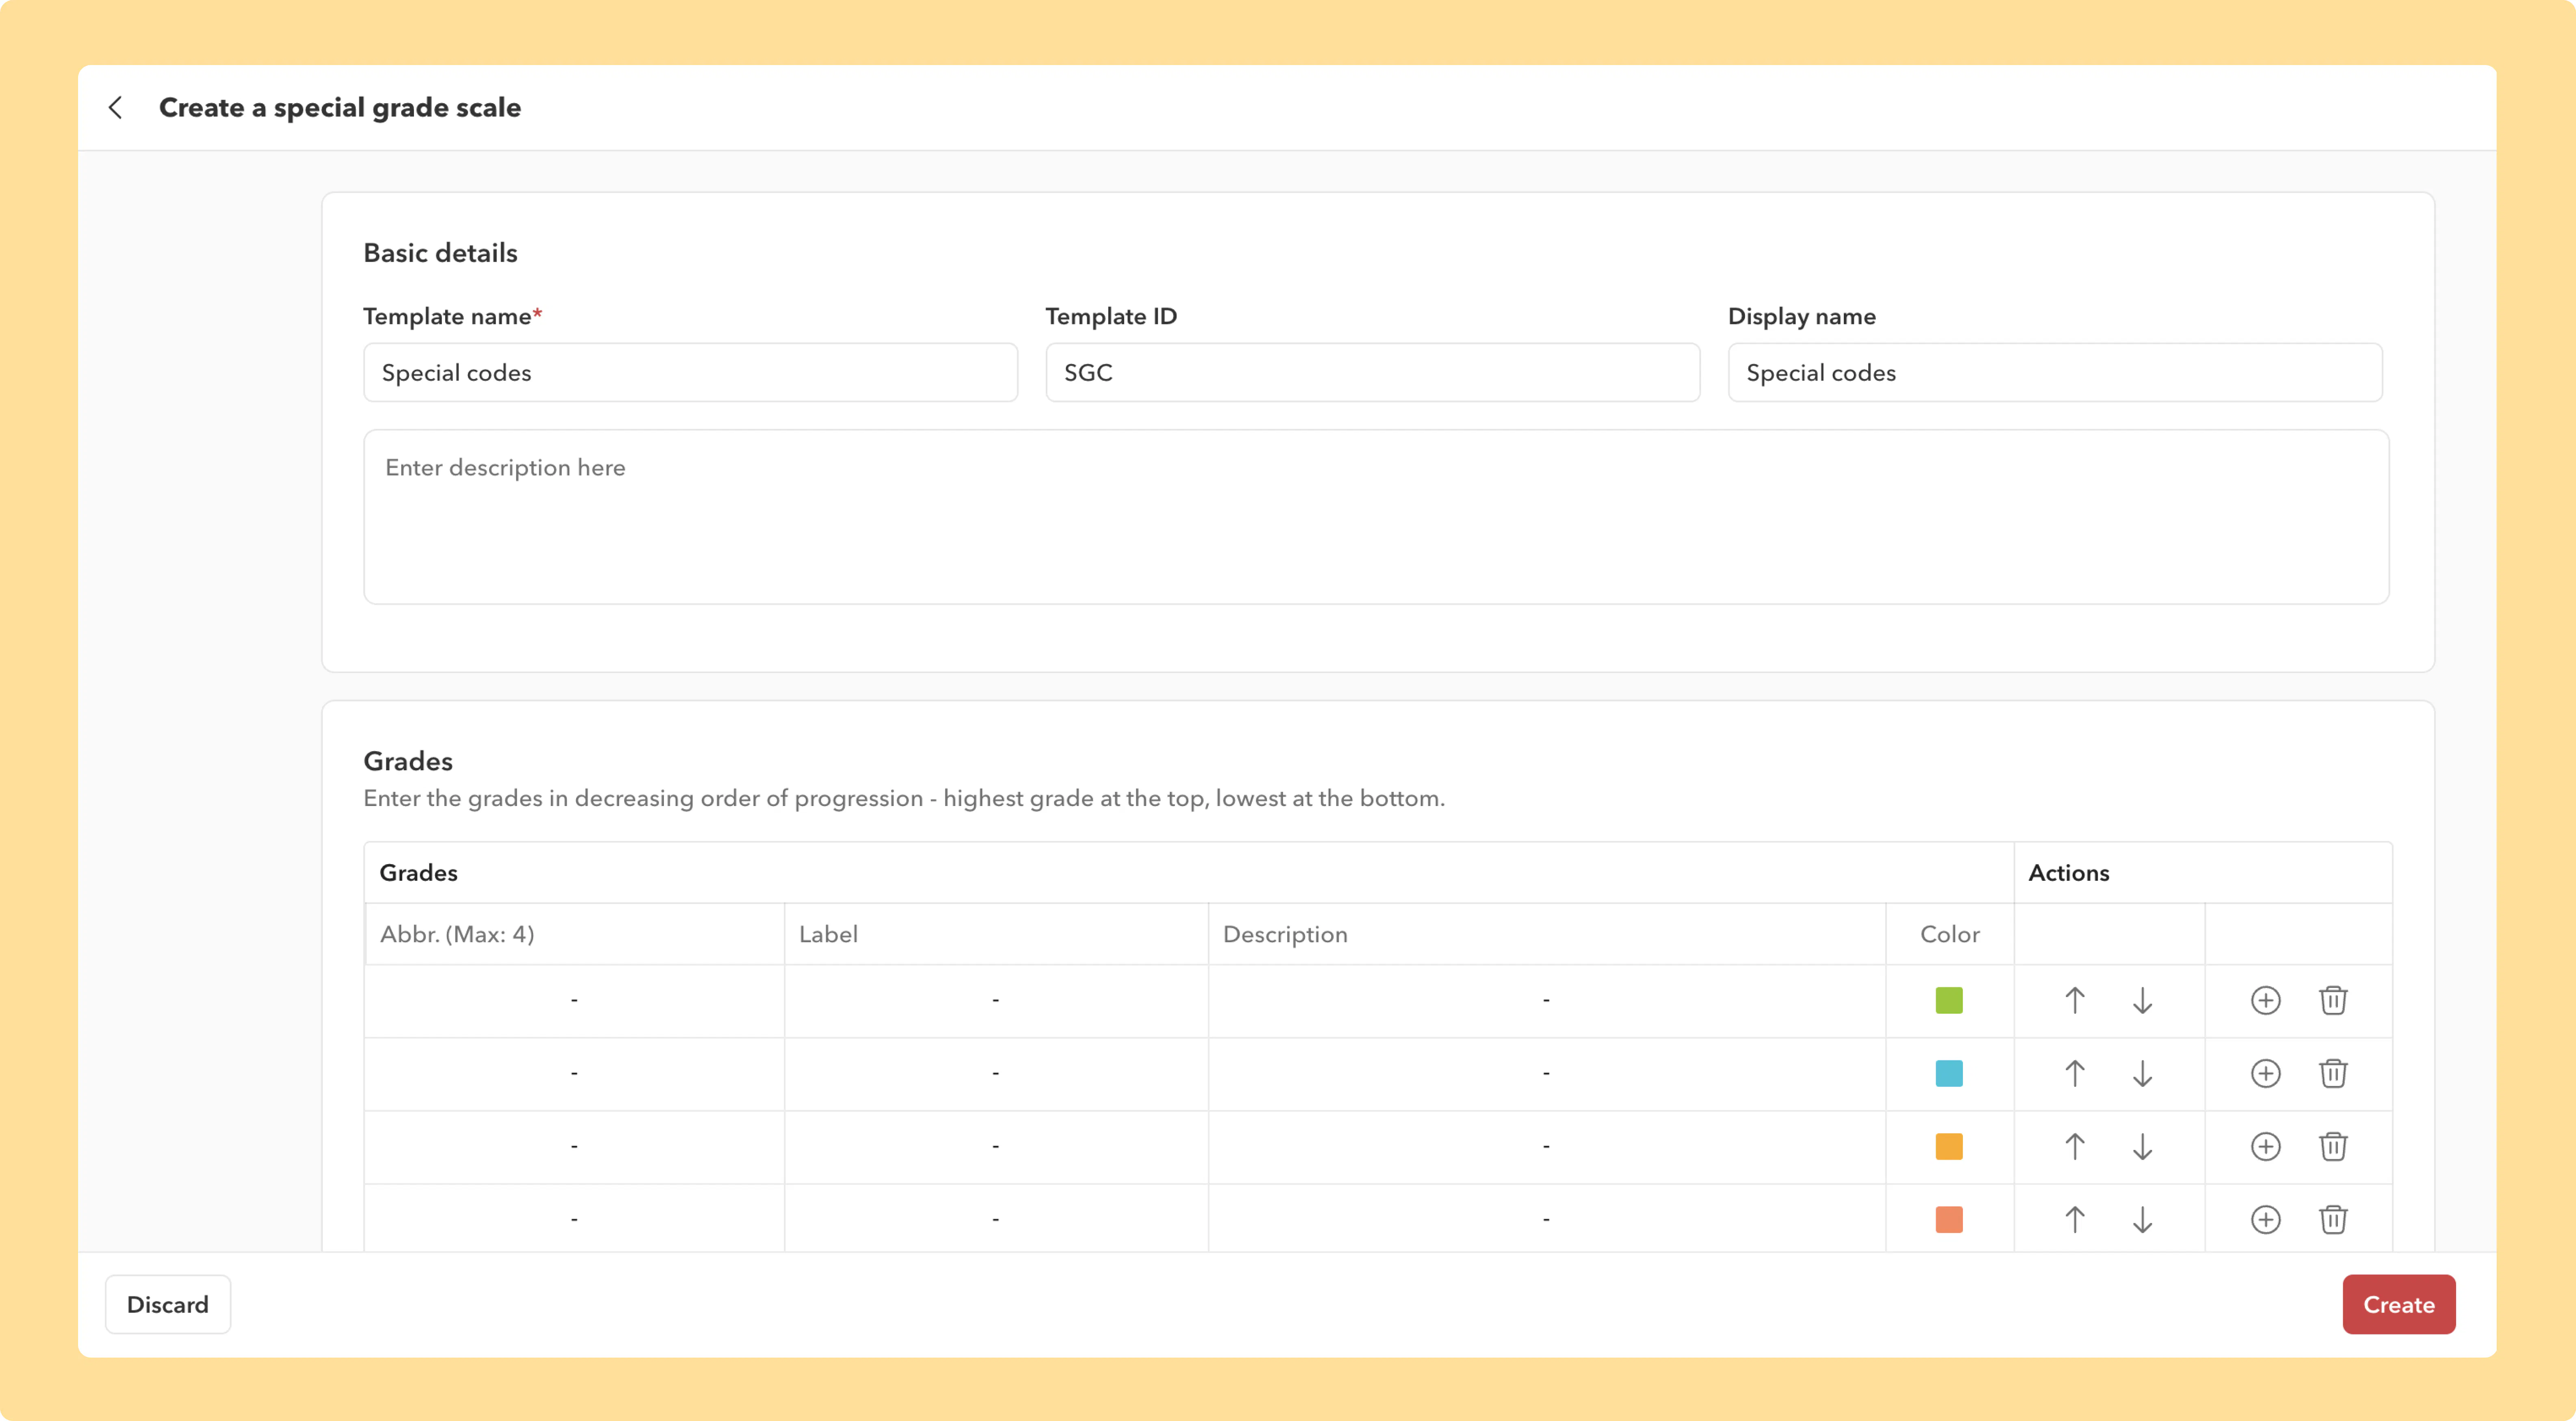Click the "Basic details" section heading
2576x1421 pixels.
coord(440,253)
